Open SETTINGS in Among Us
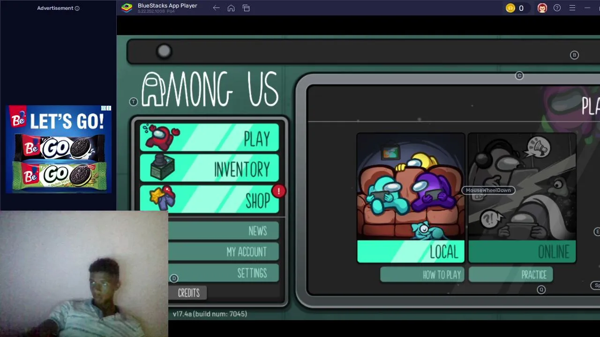600x337 pixels. 224,273
